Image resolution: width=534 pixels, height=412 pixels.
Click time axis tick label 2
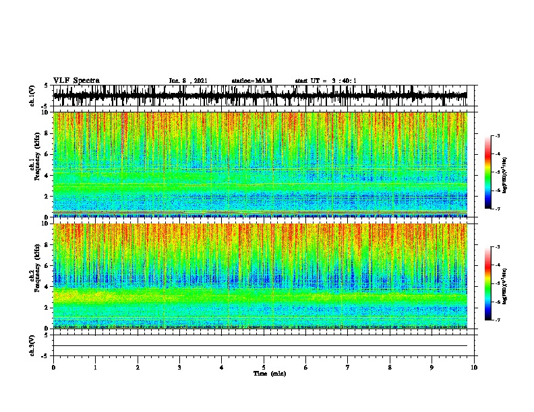pos(138,368)
